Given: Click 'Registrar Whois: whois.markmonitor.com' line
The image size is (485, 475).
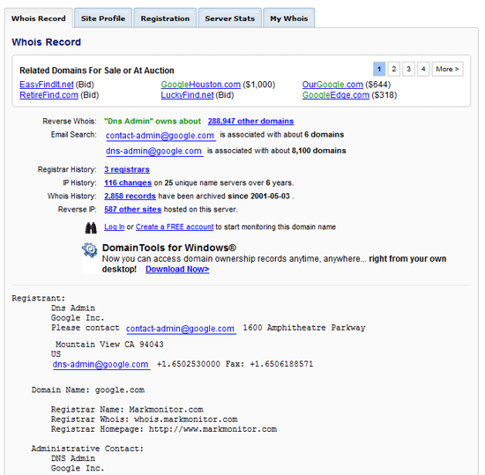Looking at the screenshot, I should pos(144,419).
